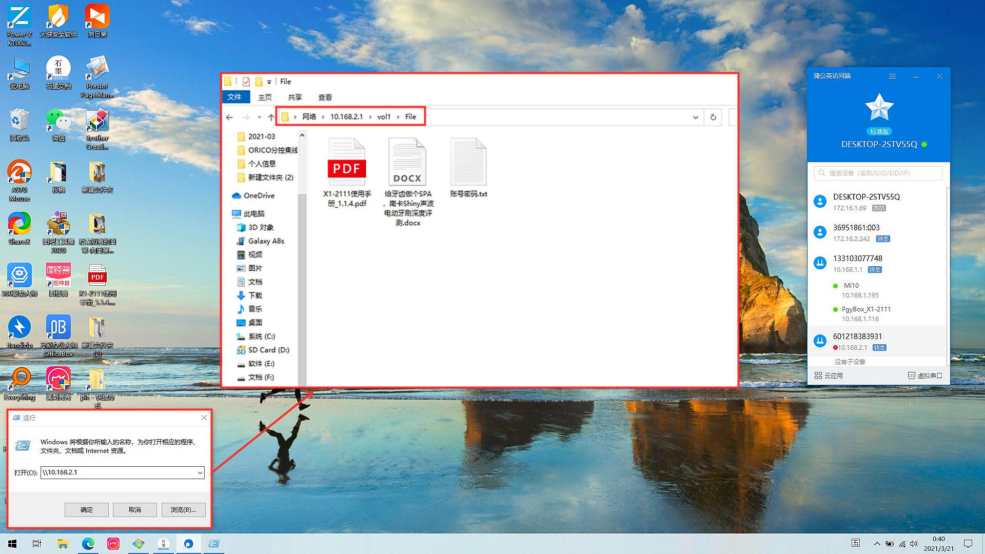Open the 文件 menu in Explorer
The width and height of the screenshot is (985, 554).
[234, 97]
